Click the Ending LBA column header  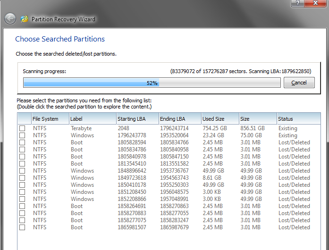[x=180, y=119]
